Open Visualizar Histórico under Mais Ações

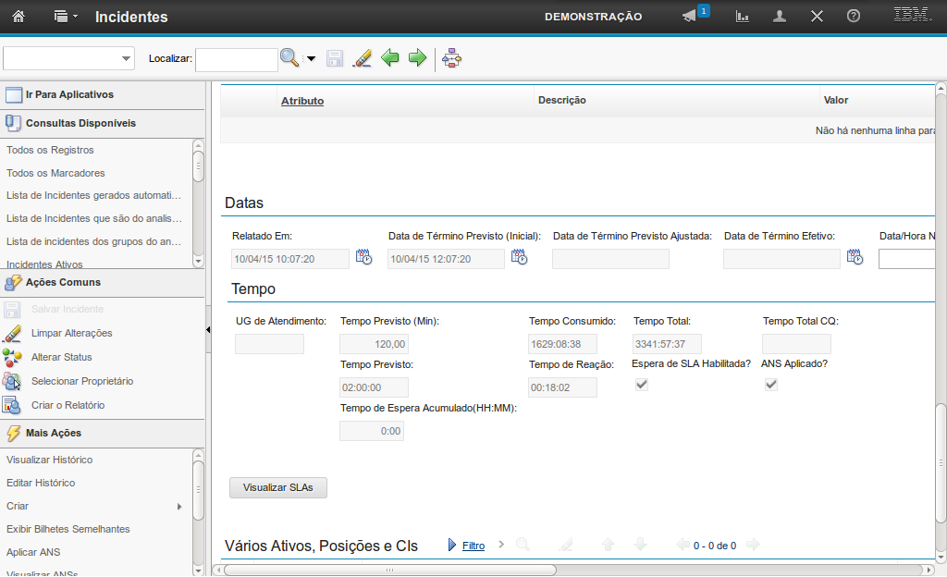pyautogui.click(x=49, y=460)
